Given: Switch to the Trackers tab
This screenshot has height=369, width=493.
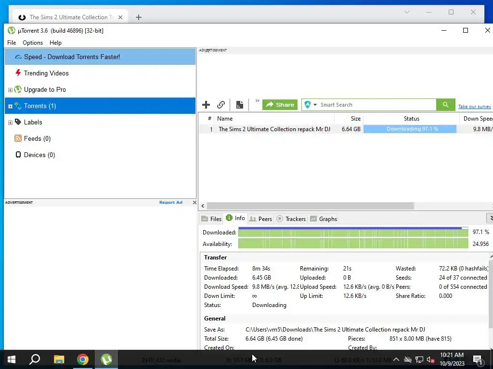Looking at the screenshot, I should (x=291, y=219).
